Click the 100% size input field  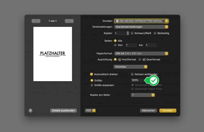[138, 80]
